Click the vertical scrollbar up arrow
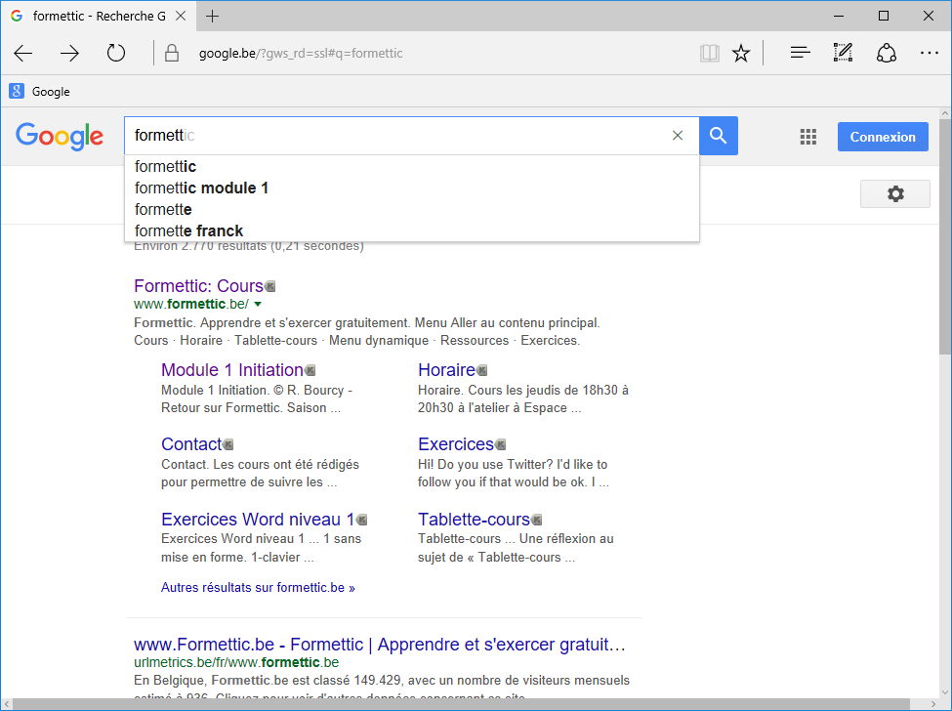Screen dimensions: 952x711 [x=945, y=113]
